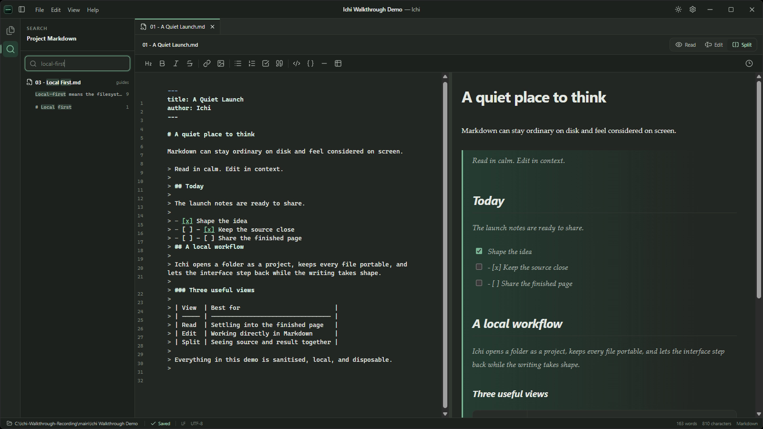Insert a heading with the H2 tool
The width and height of the screenshot is (763, 429).
pos(148,63)
